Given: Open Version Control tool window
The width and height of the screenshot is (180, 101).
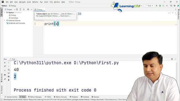Looking at the screenshot, I should [x=11, y=97].
